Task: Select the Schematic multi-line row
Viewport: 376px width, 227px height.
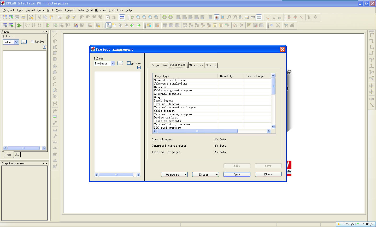Action: [212, 80]
